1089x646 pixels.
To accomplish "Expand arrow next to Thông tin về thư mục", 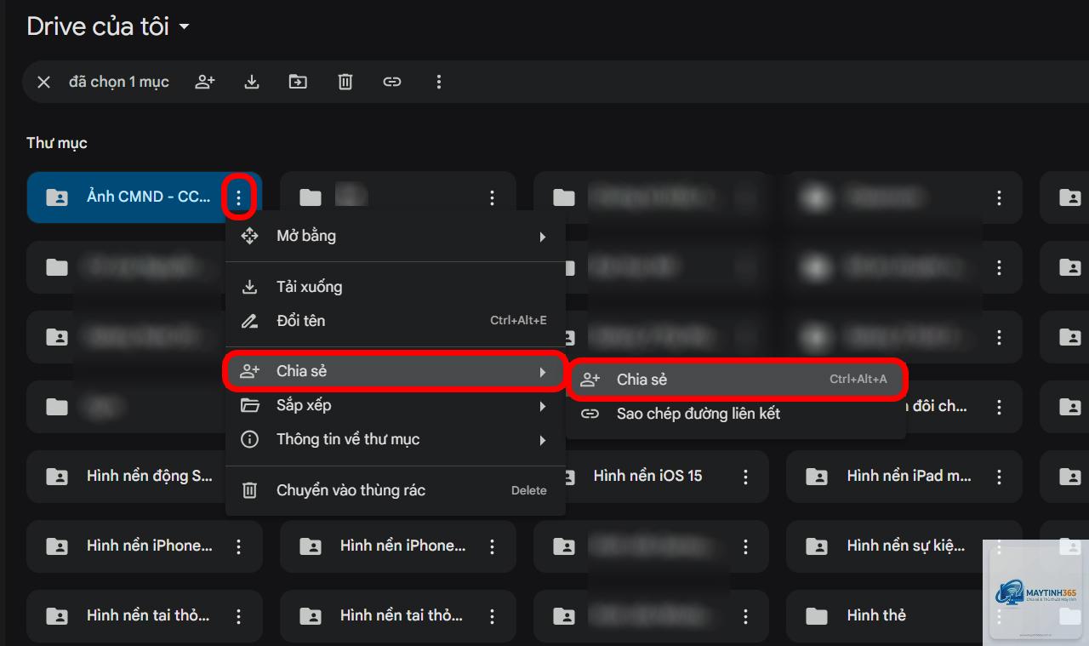I will [543, 441].
